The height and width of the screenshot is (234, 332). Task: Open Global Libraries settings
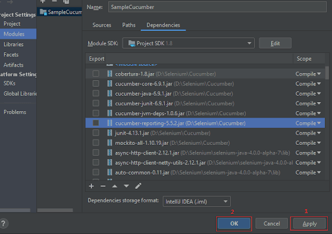(x=20, y=94)
